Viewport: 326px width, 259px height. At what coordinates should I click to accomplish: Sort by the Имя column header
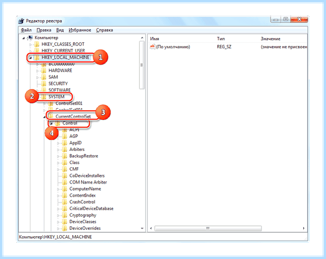(154, 39)
